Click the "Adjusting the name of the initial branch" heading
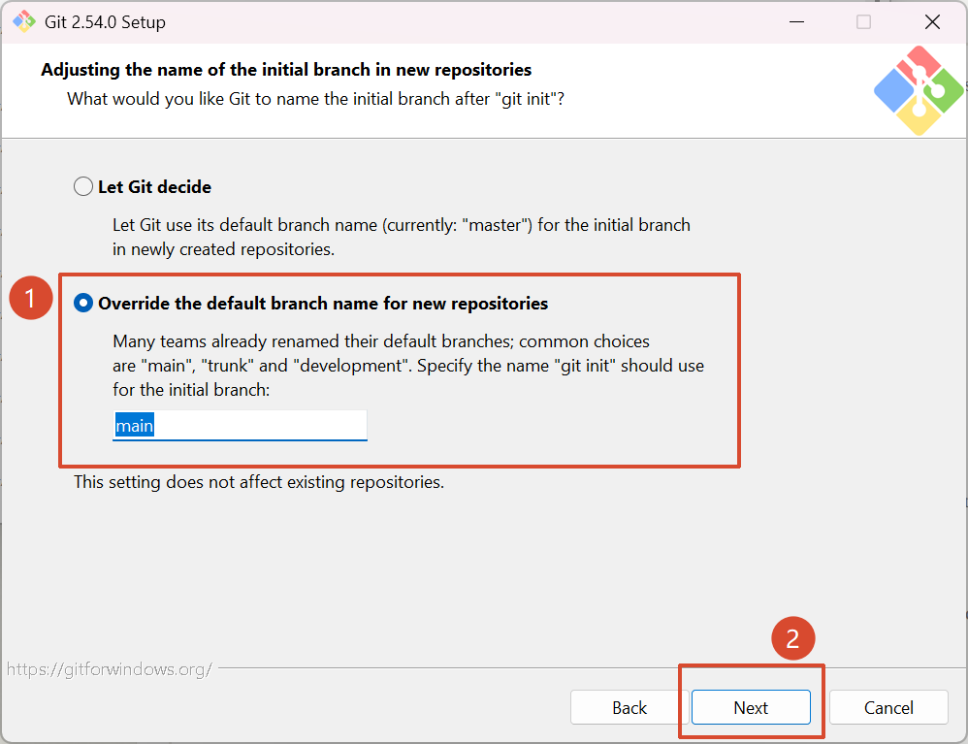The height and width of the screenshot is (744, 968). tap(286, 70)
